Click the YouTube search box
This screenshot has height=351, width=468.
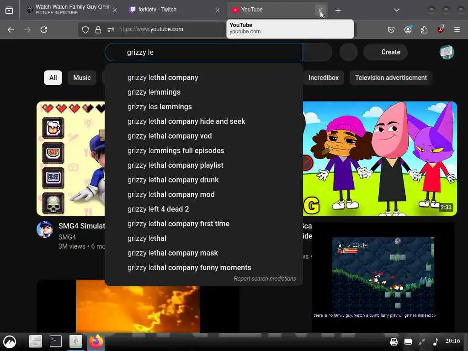(x=204, y=52)
